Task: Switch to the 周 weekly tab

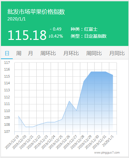Action: (x=18, y=53)
